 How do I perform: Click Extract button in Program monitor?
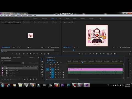pos(111,54)
